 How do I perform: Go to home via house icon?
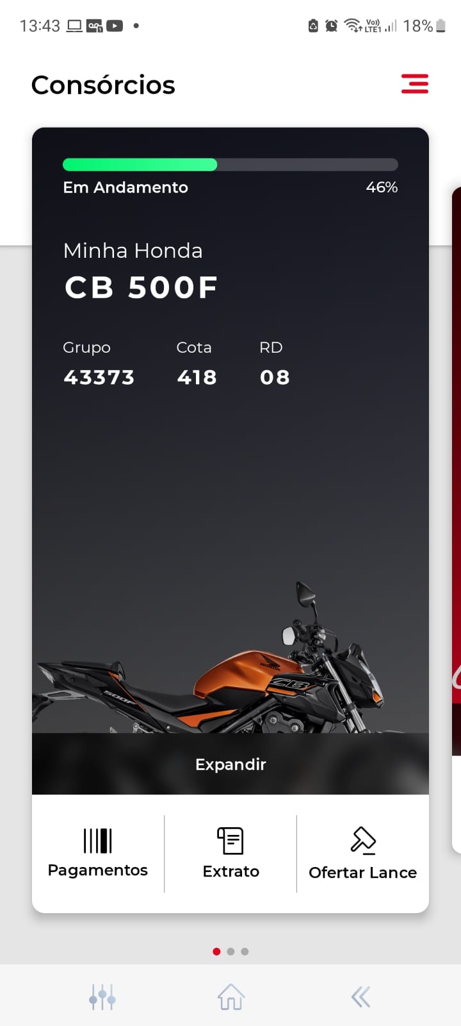231,997
